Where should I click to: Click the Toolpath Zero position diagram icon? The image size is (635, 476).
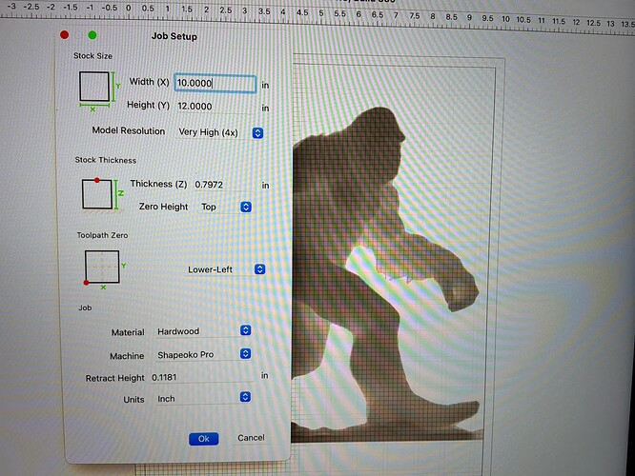(x=105, y=268)
